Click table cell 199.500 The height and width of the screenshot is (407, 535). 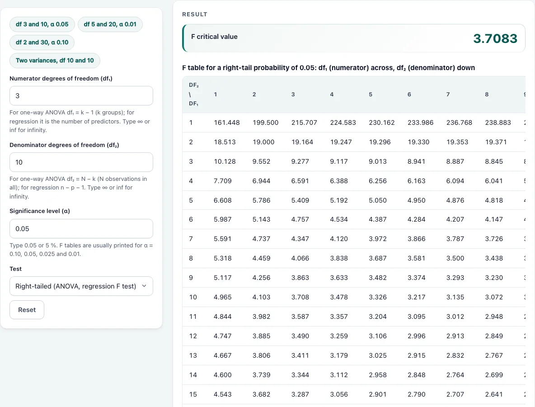pyautogui.click(x=265, y=123)
